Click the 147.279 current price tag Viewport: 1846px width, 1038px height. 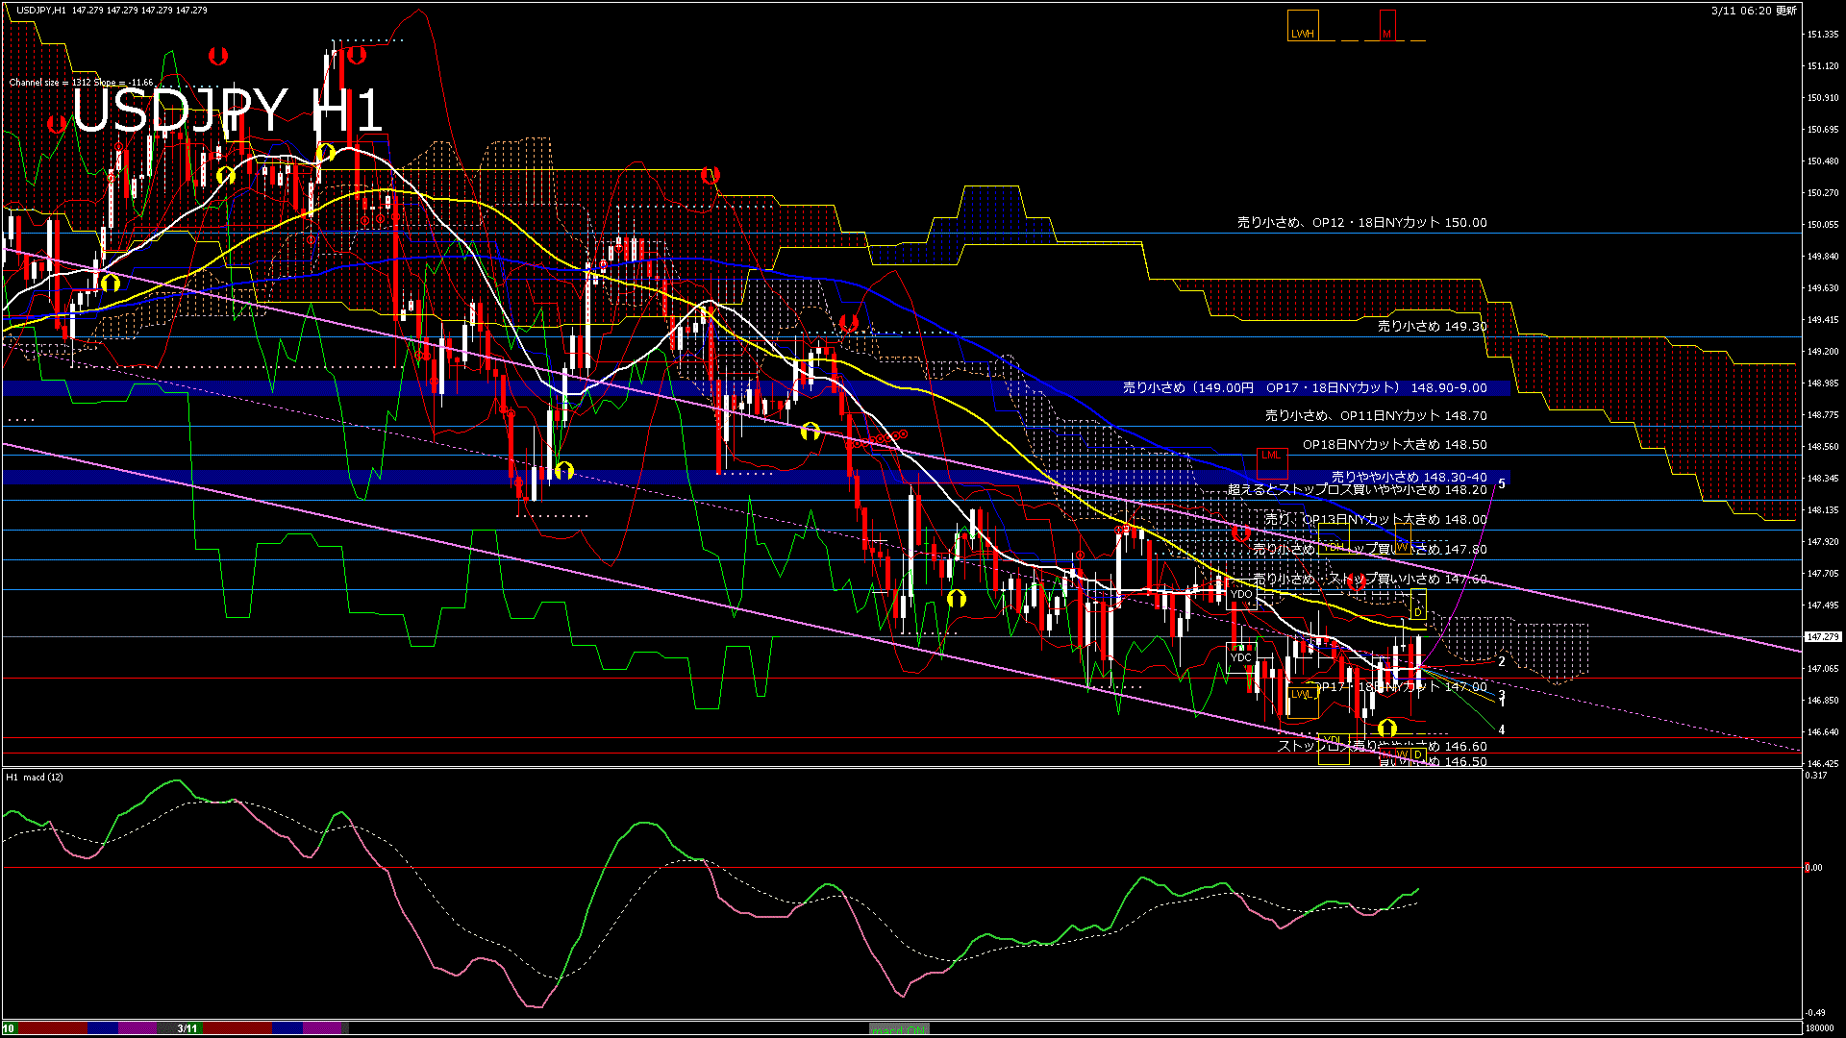coord(1822,636)
